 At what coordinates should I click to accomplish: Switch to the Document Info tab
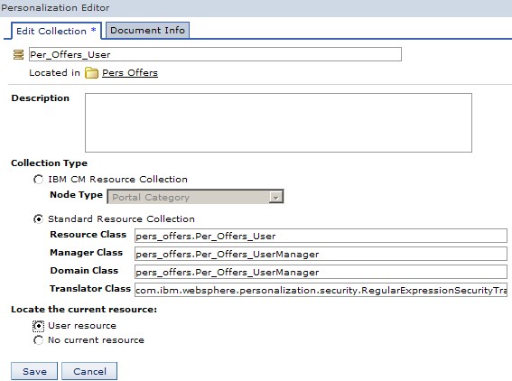[147, 31]
